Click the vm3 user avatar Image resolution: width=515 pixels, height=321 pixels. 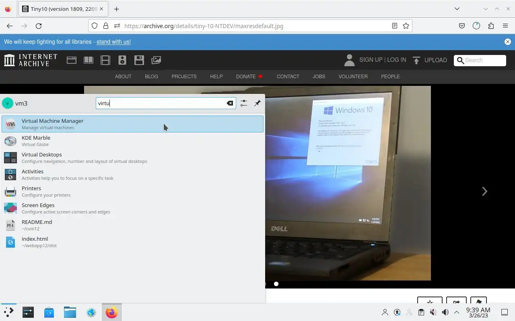[8, 103]
